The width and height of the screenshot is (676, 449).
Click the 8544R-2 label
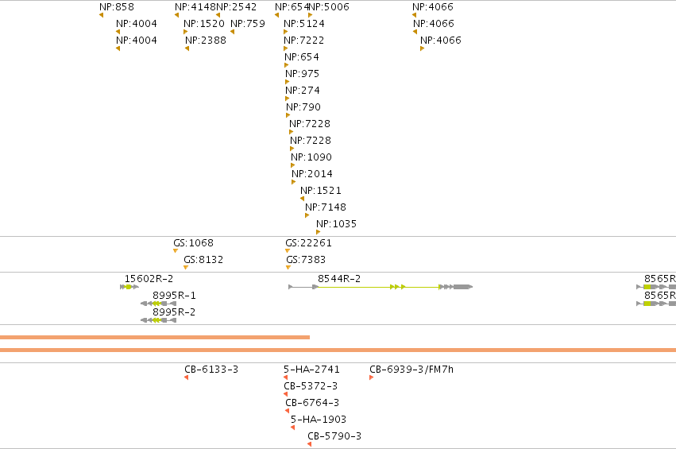[x=339, y=279]
